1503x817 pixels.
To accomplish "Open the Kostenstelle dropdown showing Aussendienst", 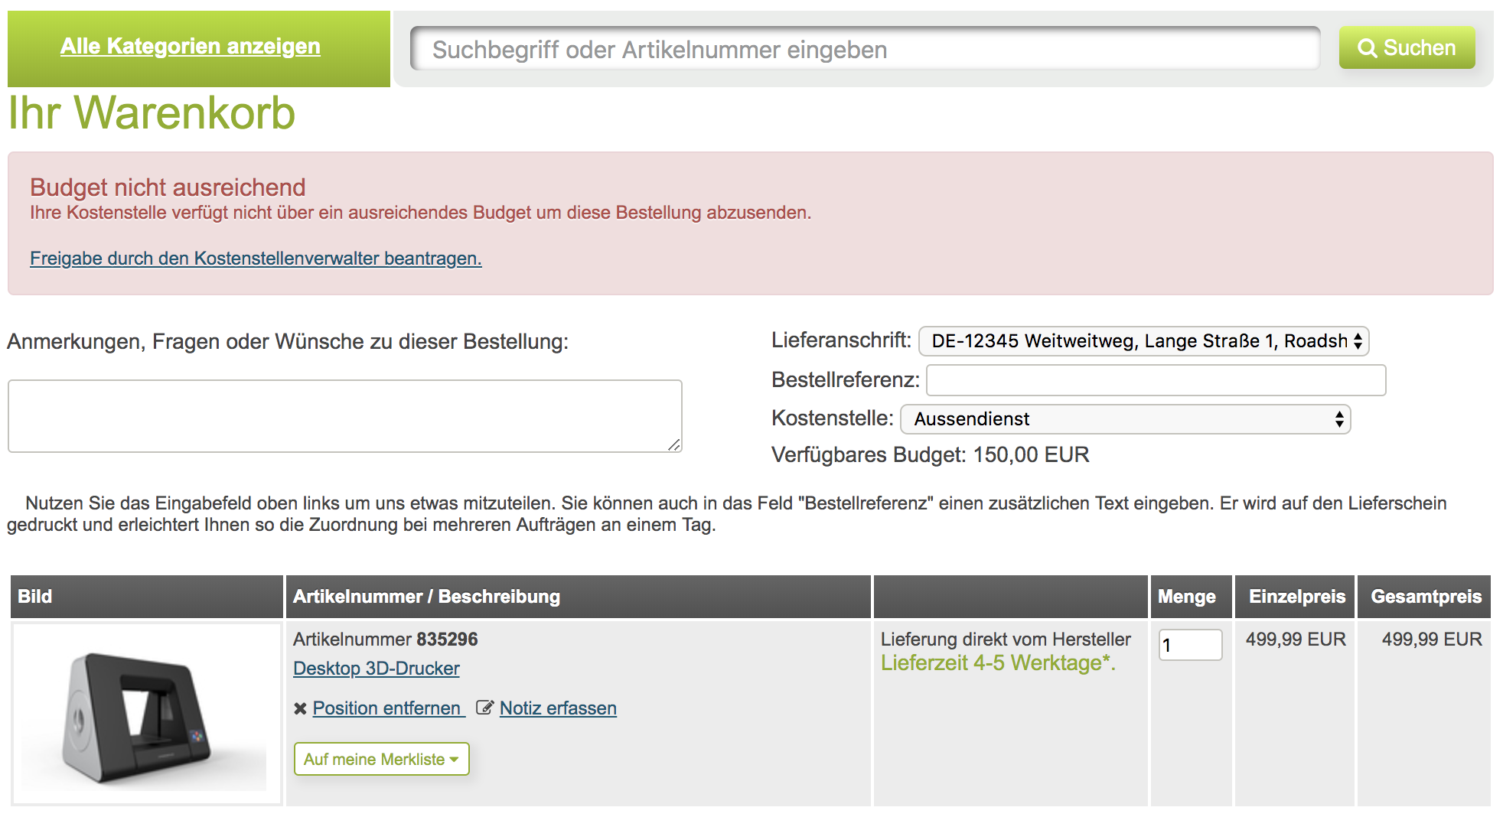I will [x=1125, y=419].
